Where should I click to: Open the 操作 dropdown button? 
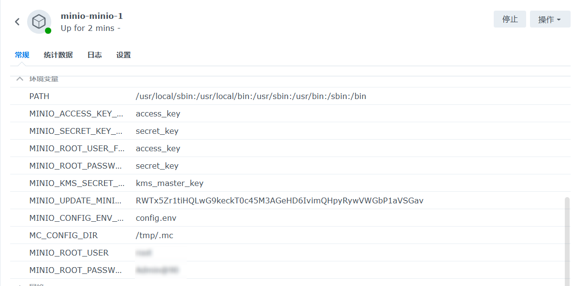tap(550, 19)
